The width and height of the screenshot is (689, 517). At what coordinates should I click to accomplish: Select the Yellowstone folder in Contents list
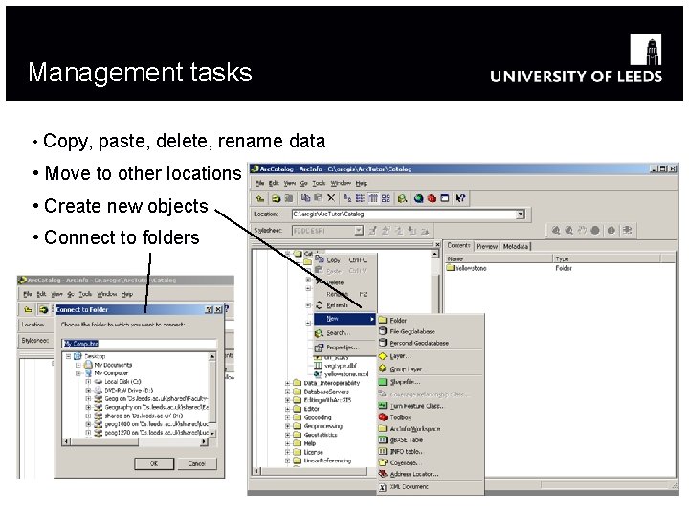467,268
